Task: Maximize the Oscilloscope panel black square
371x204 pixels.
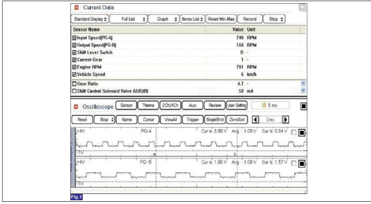Action: 303,107
